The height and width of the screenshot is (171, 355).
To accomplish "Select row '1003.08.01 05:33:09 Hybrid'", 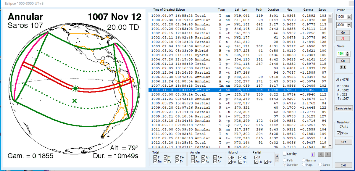I will [238, 51].
